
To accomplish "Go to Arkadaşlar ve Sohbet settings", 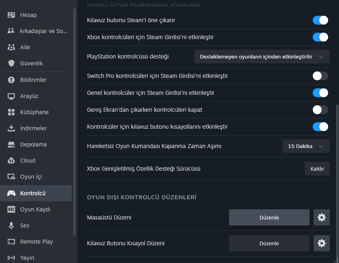I will tap(36, 31).
